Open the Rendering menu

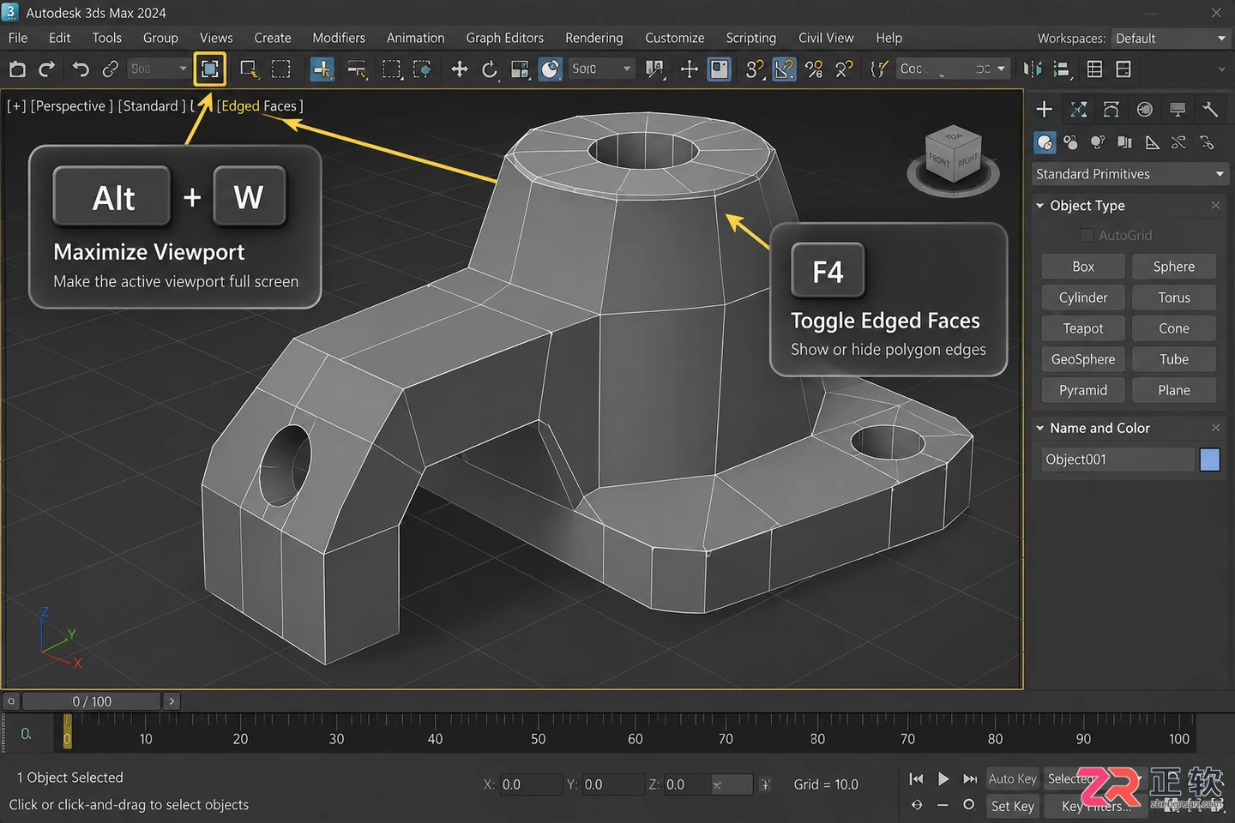tap(593, 38)
